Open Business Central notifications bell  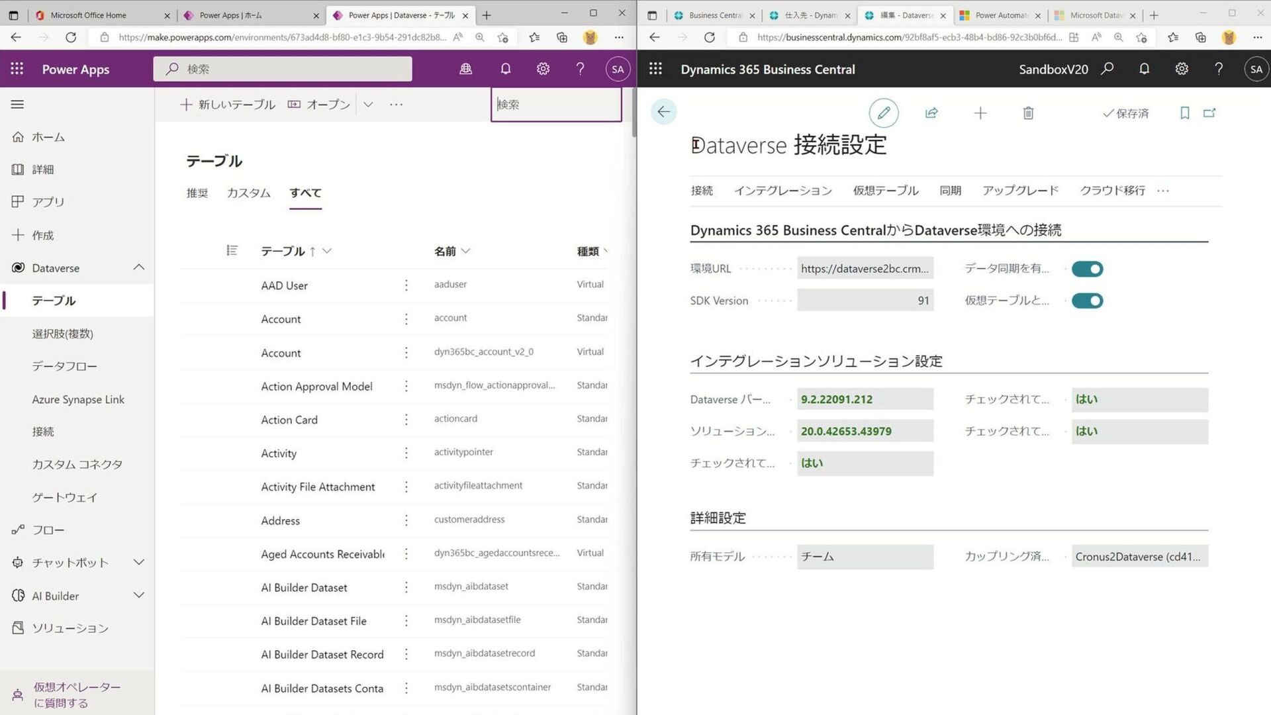(1144, 69)
